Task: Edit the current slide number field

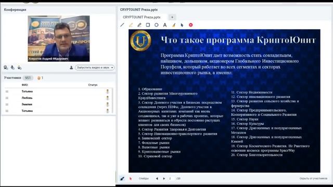Action: click(172, 179)
